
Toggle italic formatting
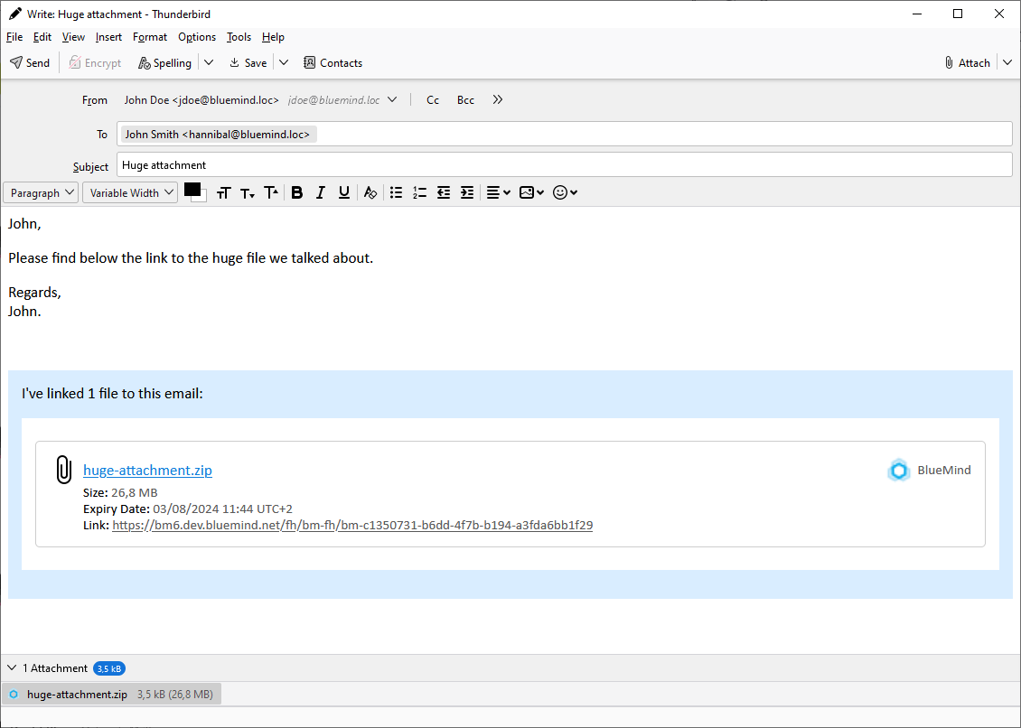320,192
